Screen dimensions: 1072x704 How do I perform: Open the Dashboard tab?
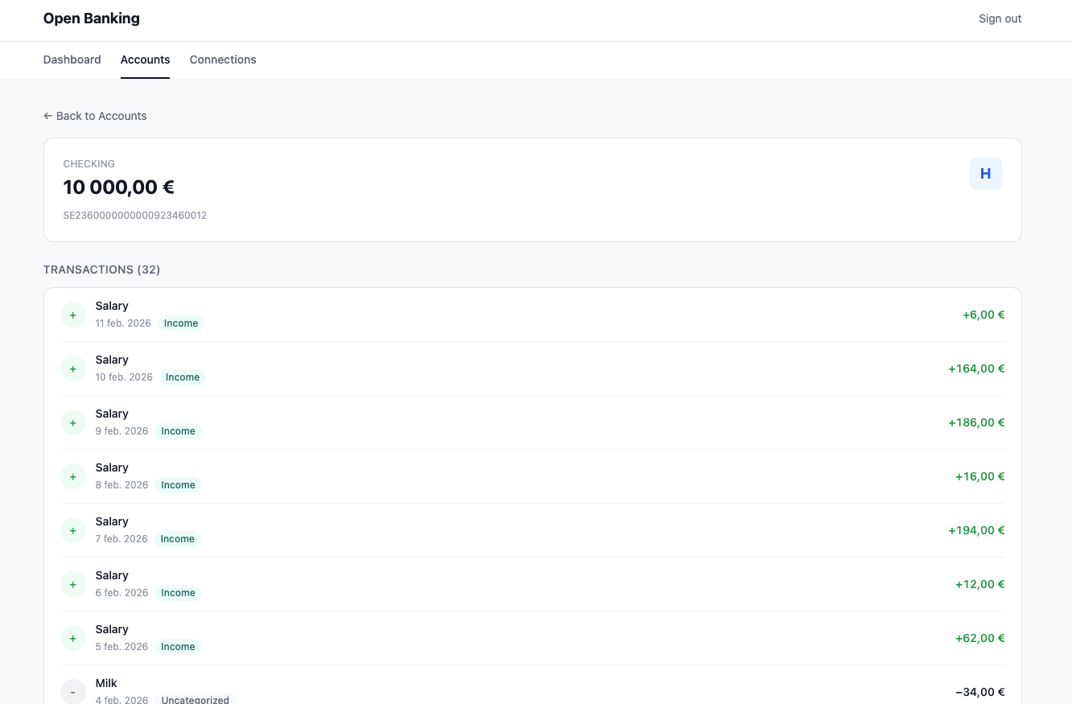pyautogui.click(x=72, y=60)
